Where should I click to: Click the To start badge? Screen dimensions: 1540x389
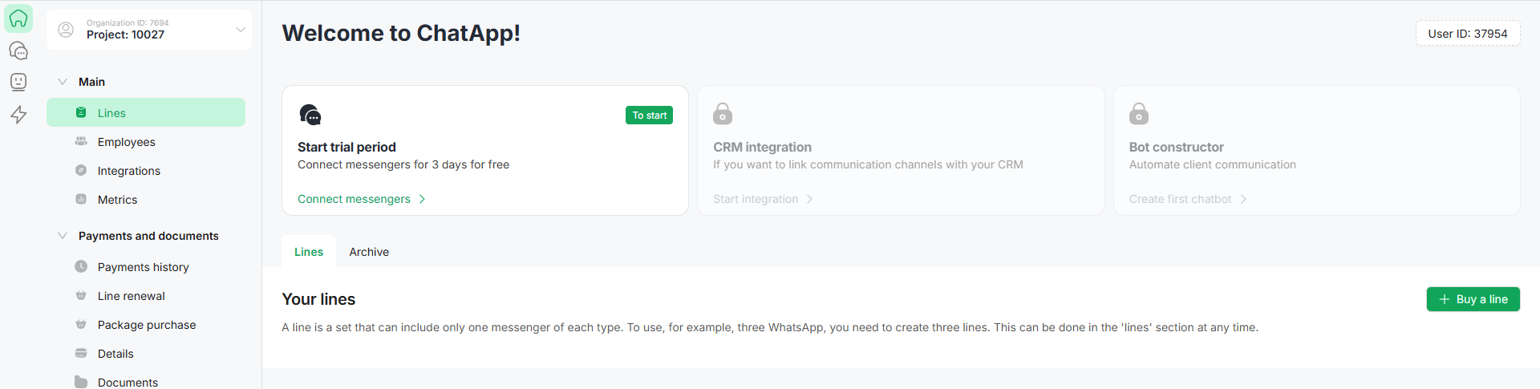[x=649, y=115]
